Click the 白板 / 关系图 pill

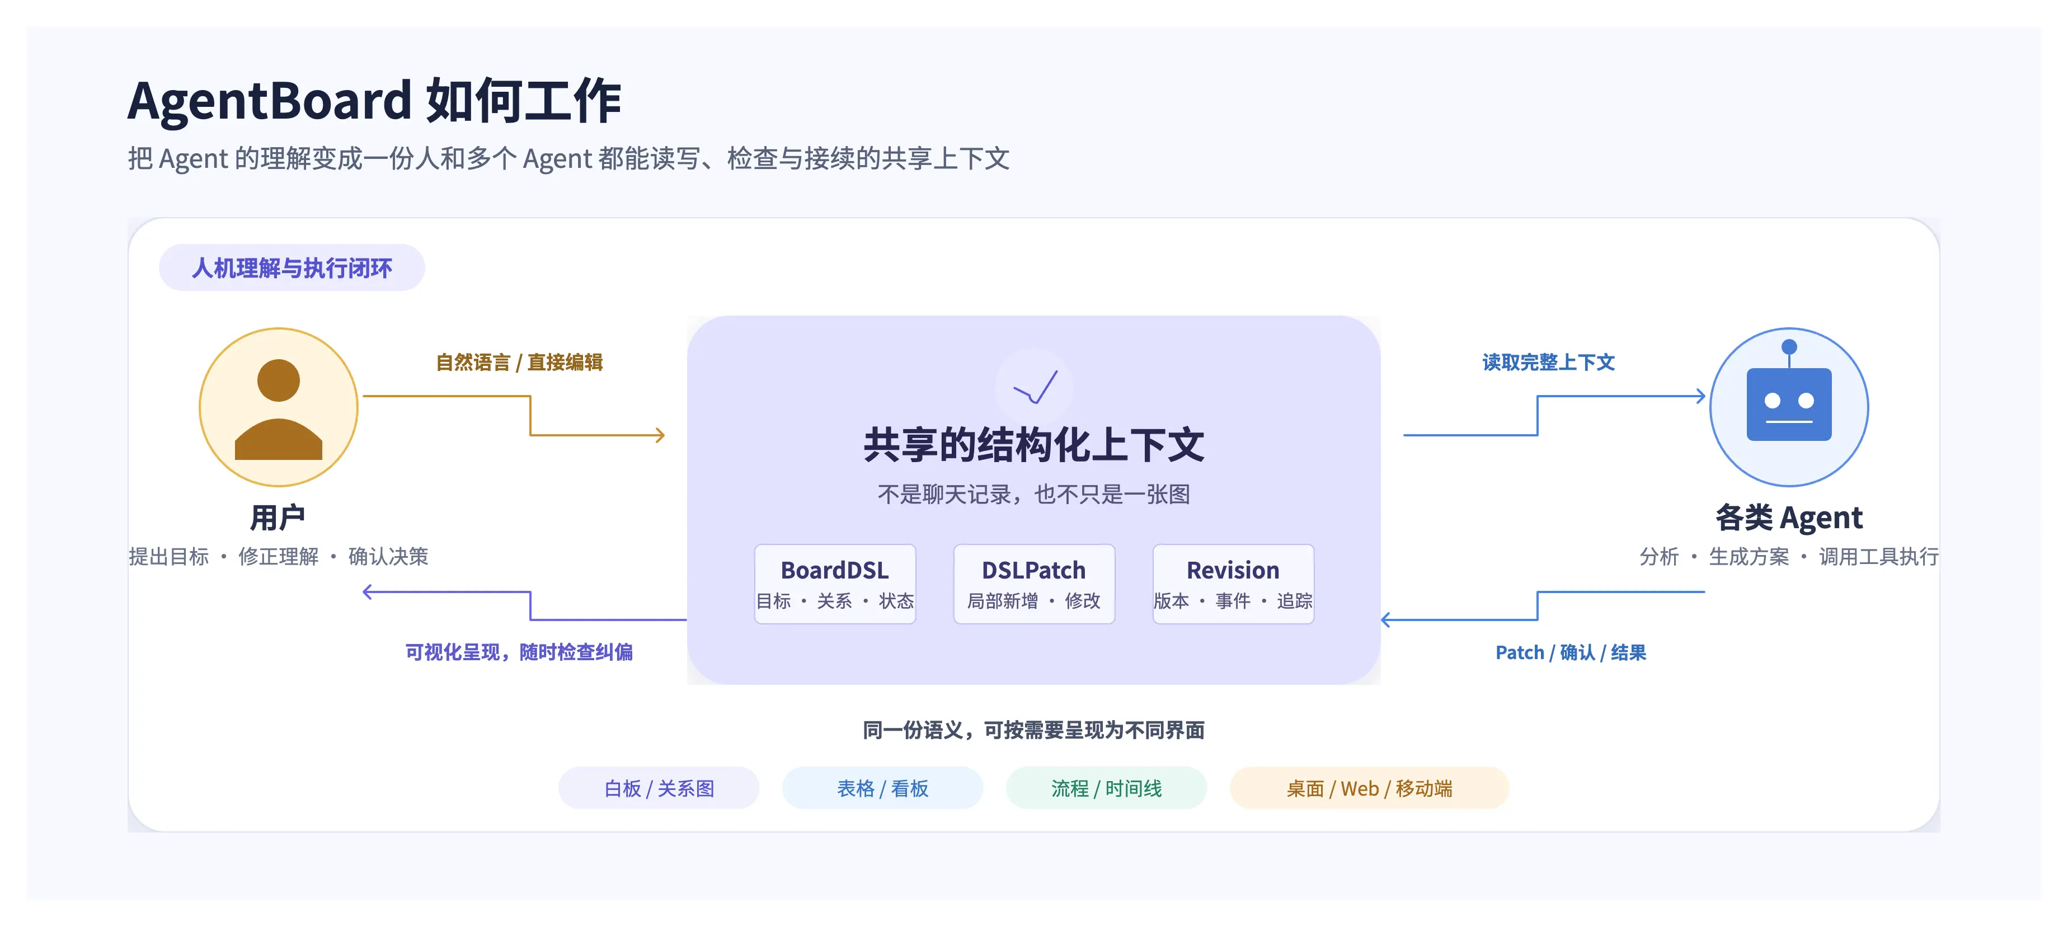[x=659, y=788]
